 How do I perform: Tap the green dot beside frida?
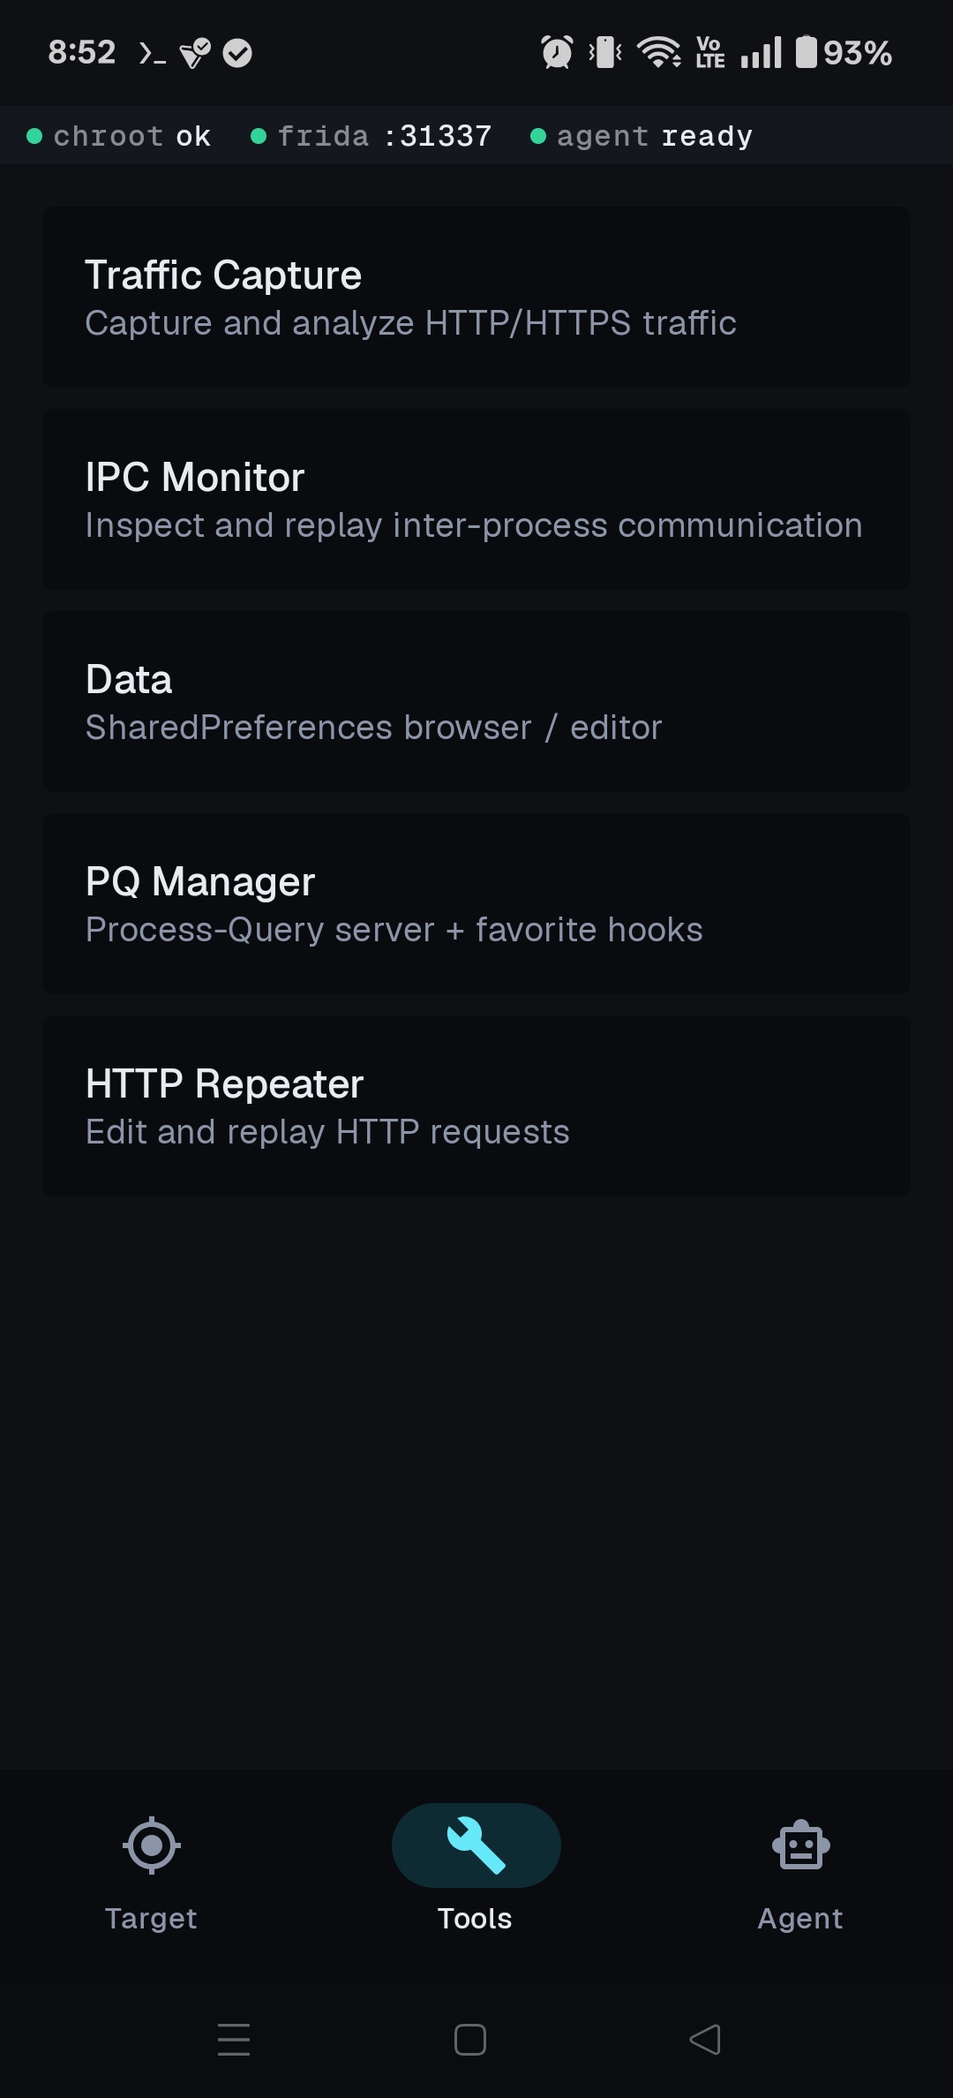[259, 136]
